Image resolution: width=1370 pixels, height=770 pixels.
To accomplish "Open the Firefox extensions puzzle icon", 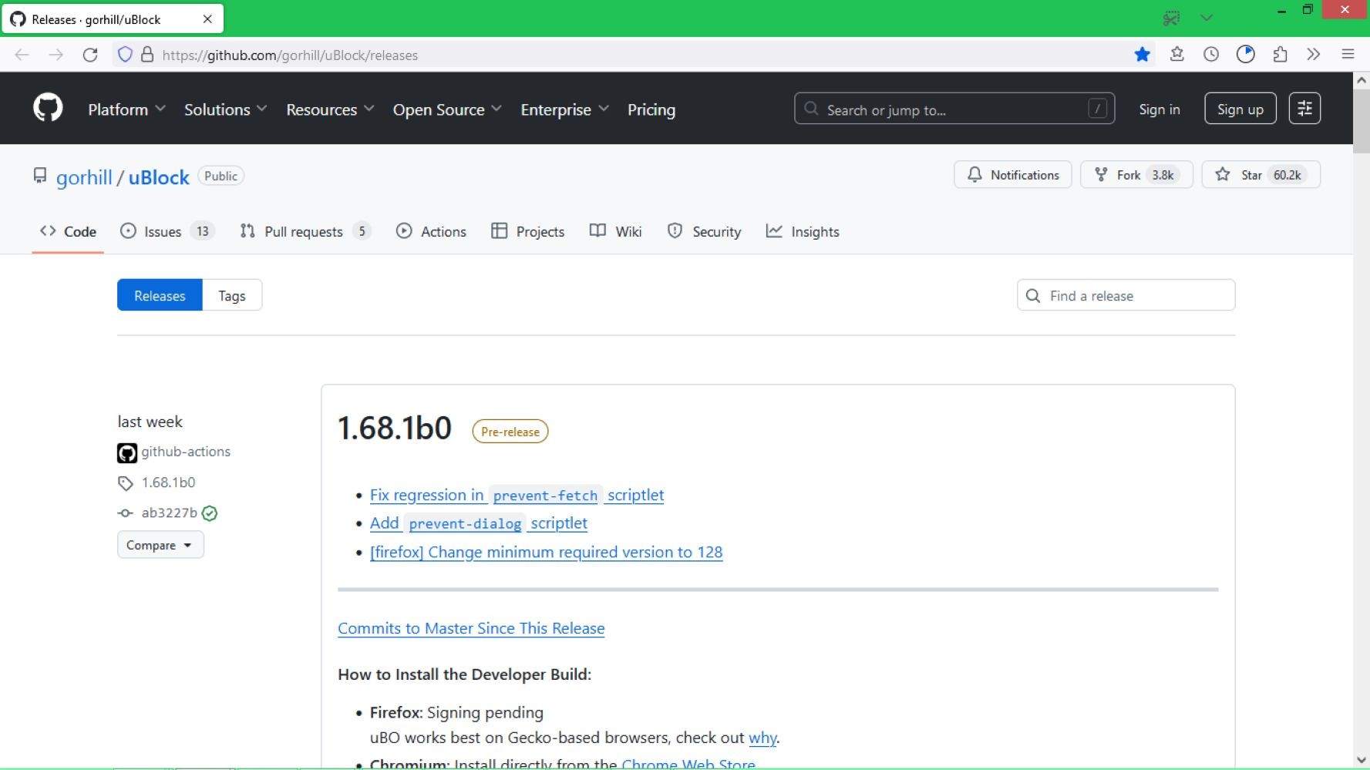I will click(1280, 55).
